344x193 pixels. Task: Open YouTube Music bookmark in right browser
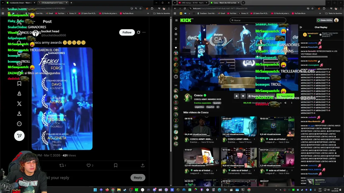299,13
